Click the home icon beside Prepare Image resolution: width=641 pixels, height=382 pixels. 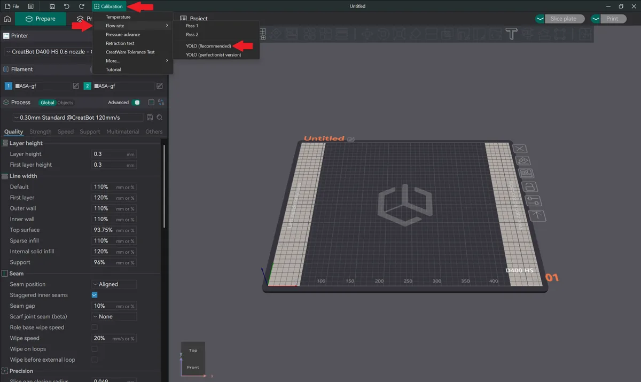7,19
